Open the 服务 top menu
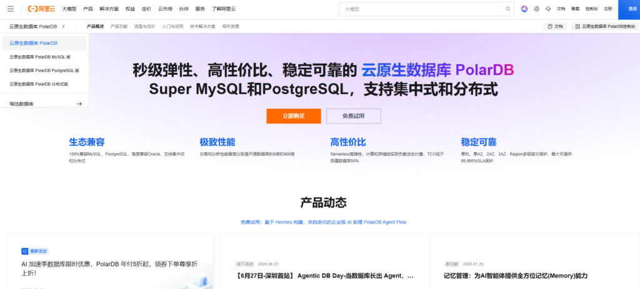The image size is (640, 289). tap(201, 9)
